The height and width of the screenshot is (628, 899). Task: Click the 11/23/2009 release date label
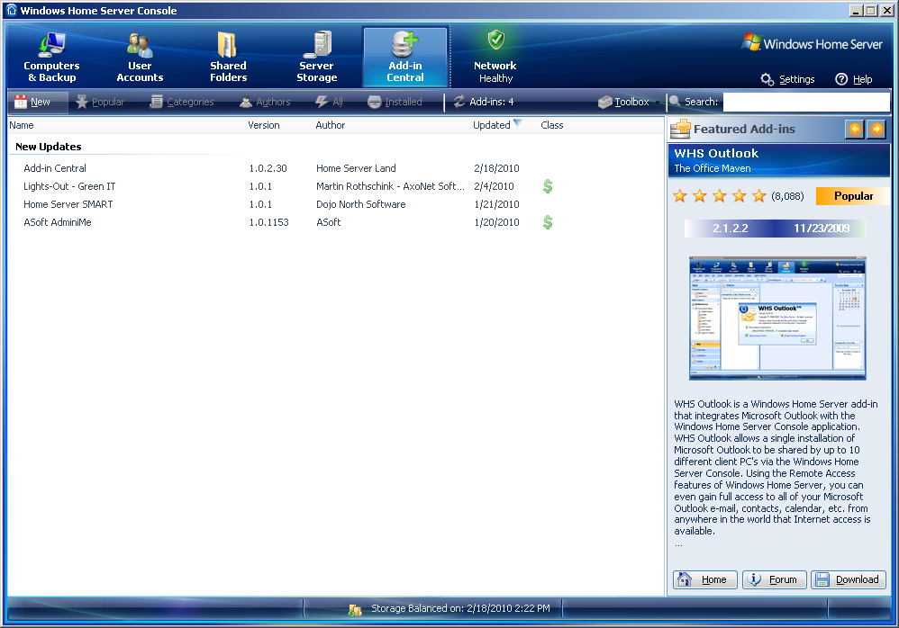(x=821, y=229)
